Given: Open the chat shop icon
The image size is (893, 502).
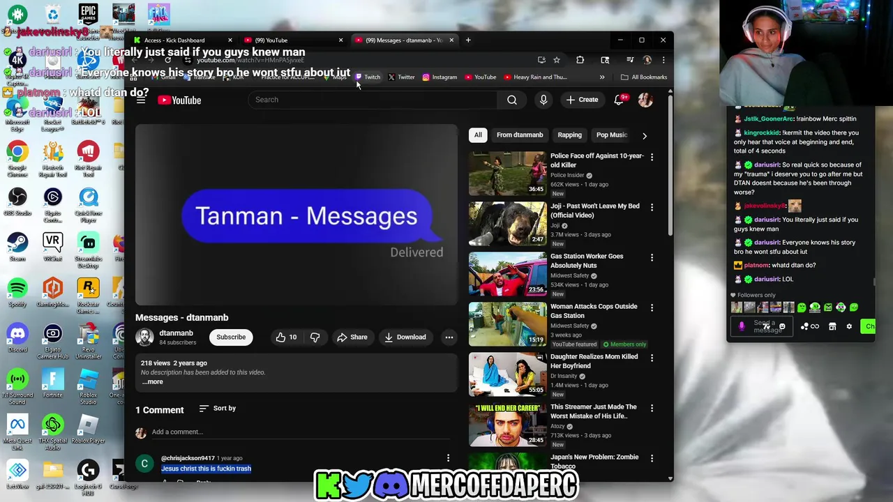Looking at the screenshot, I should coord(832,326).
